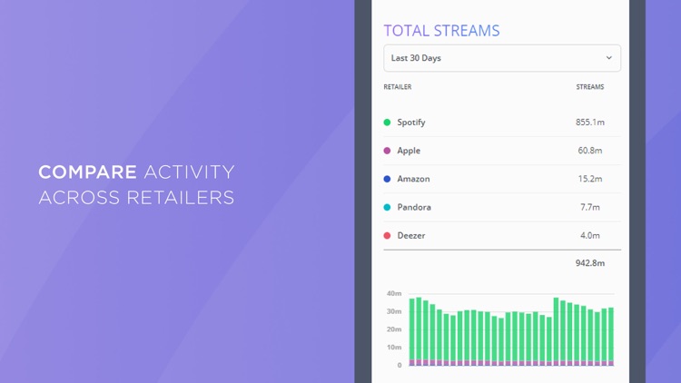681x383 pixels.
Task: Click the COMPARE ACTIVITY ACROSS RETAILERS text
Action: [136, 184]
